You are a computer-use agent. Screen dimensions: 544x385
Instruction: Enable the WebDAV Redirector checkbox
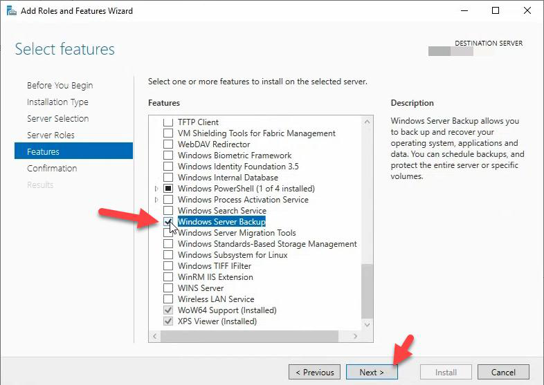pyautogui.click(x=168, y=144)
